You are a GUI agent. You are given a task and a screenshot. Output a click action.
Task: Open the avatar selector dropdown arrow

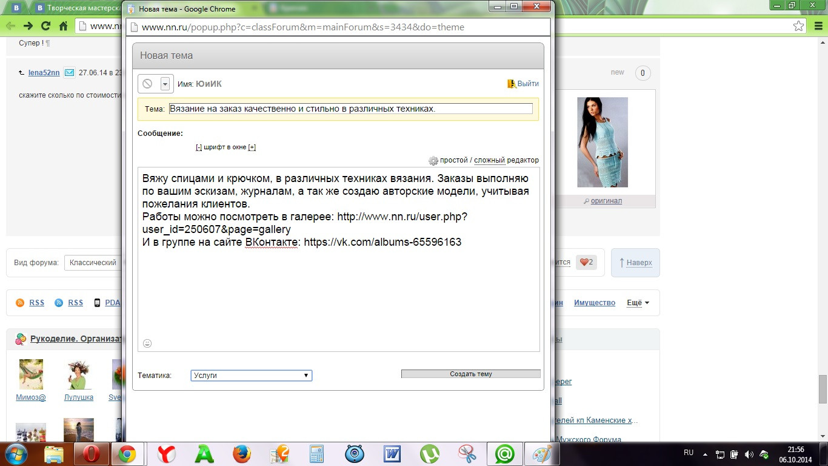165,84
